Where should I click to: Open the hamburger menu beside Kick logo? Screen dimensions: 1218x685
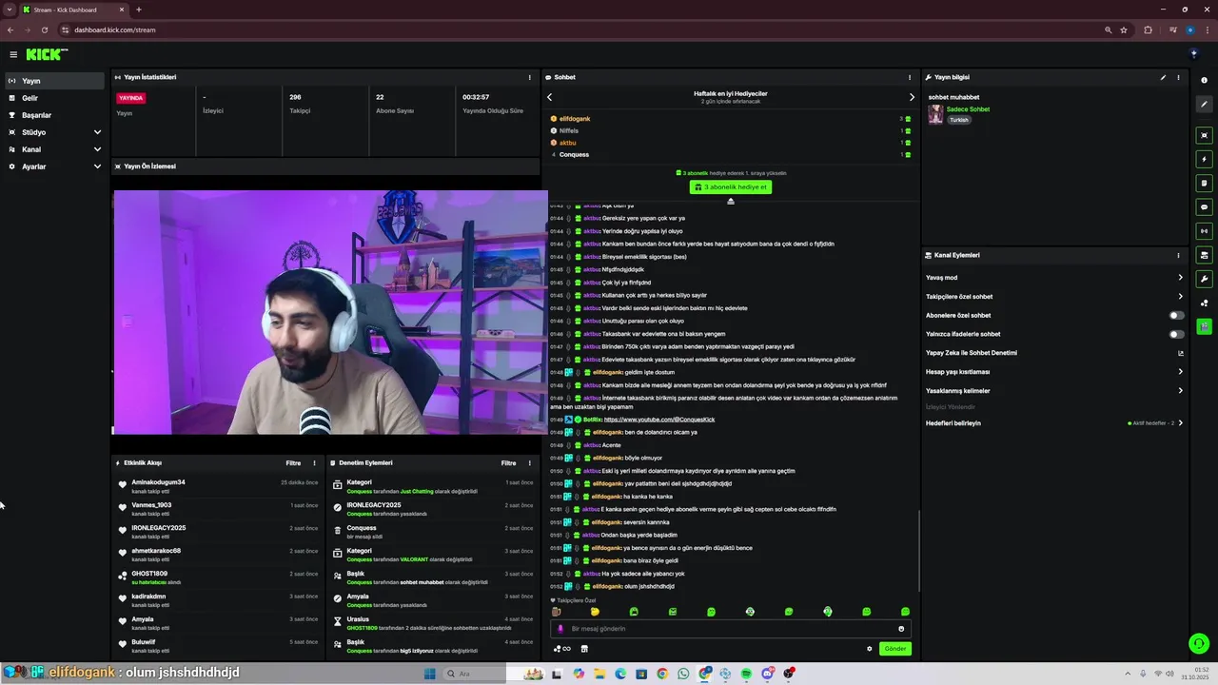pyautogui.click(x=13, y=54)
